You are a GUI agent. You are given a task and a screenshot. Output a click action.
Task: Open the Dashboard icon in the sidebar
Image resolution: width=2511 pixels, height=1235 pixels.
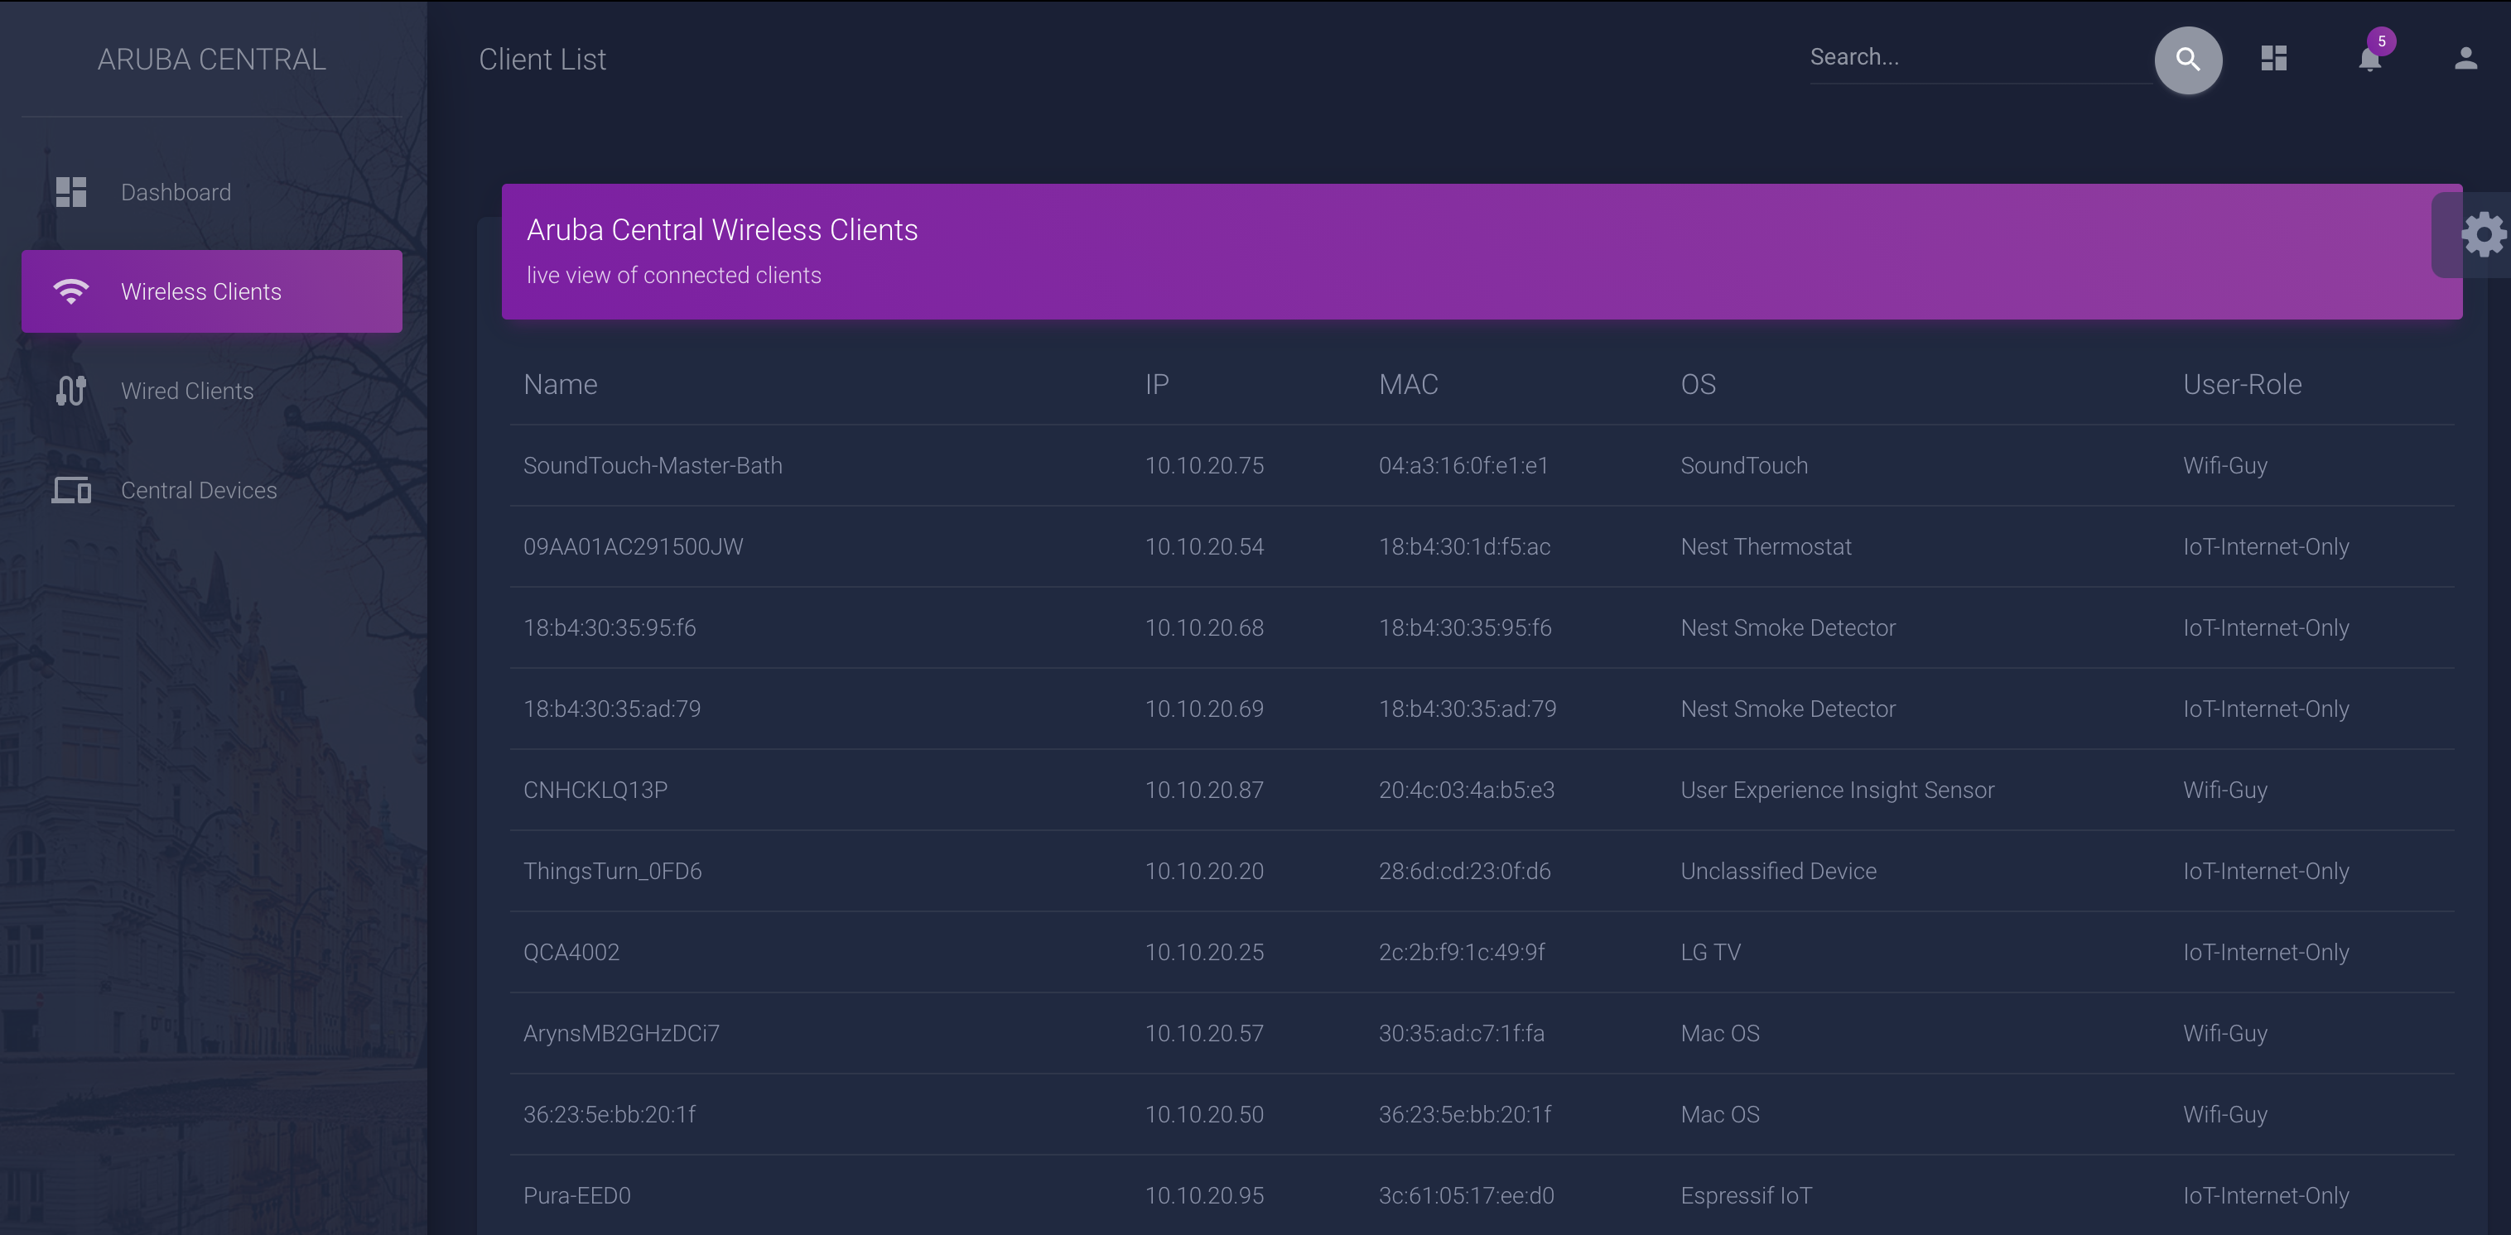tap(71, 191)
